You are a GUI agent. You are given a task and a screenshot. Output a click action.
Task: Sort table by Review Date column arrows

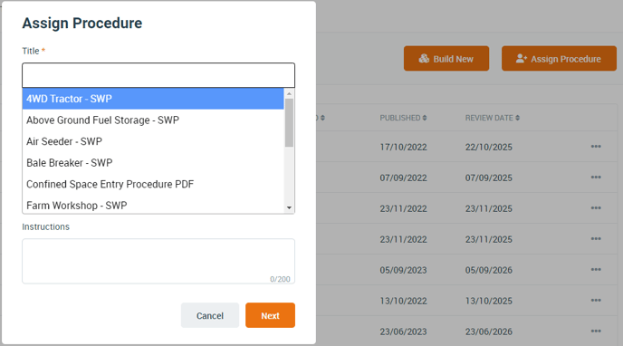517,118
